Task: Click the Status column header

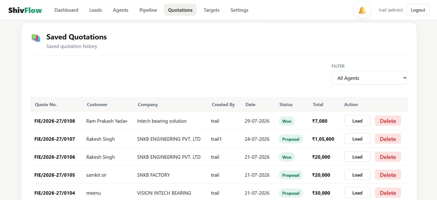Action: pos(286,104)
